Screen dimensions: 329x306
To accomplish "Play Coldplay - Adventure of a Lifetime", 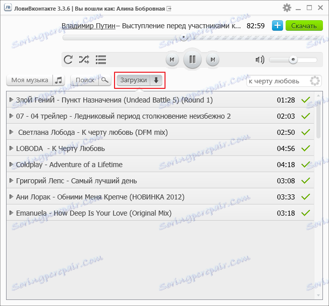I will click(x=11, y=165).
